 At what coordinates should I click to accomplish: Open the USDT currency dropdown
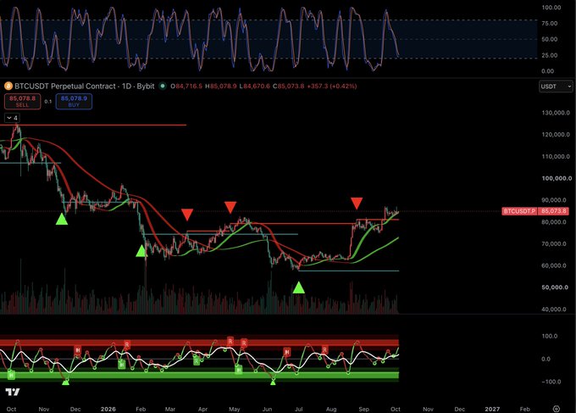point(556,87)
